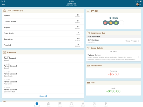Tap the Edit button

4,4
